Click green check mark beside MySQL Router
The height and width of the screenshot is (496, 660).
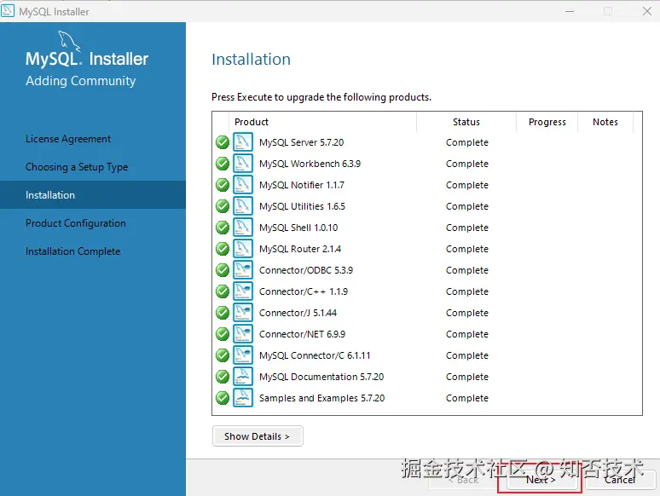pyautogui.click(x=223, y=249)
